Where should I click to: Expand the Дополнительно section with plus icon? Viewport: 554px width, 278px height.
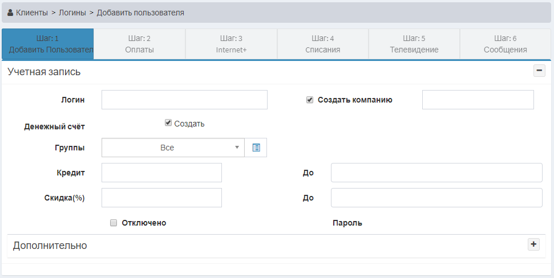pos(533,244)
